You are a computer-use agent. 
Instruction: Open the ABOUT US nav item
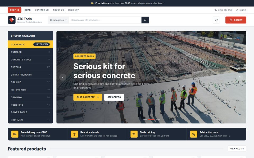58,10
